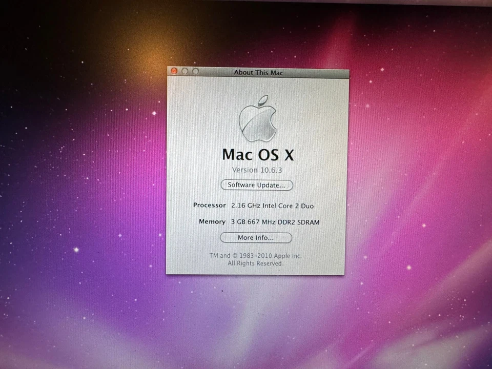Click the gray minimize circle icon
Viewport: 492px width, 369px height.
(x=184, y=71)
